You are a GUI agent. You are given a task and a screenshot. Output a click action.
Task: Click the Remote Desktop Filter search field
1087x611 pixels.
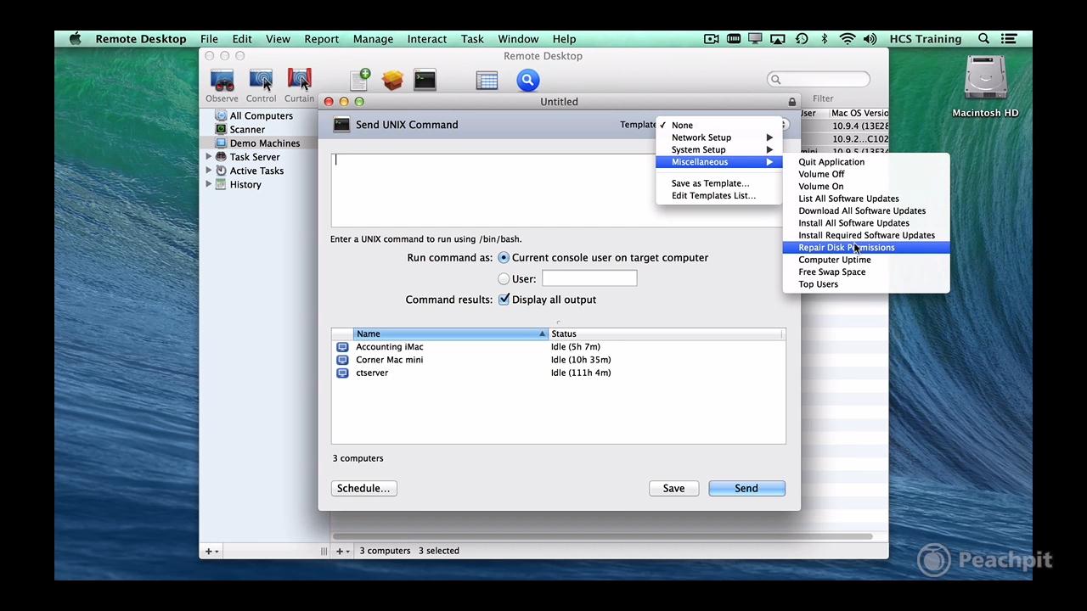click(x=819, y=79)
